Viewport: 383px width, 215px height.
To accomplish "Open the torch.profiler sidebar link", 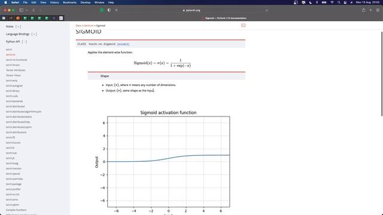I will (13, 189).
